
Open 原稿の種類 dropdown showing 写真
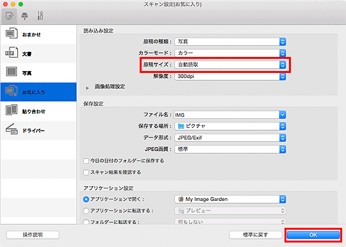click(x=231, y=42)
